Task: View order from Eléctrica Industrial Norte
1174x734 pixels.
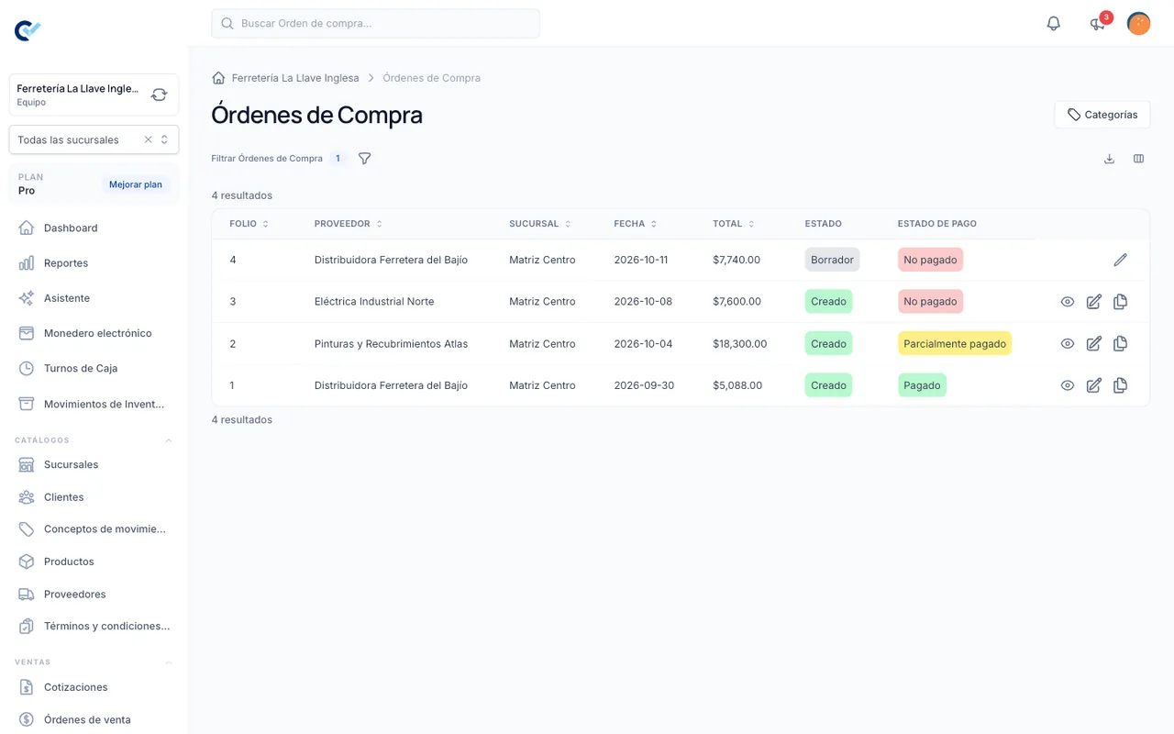Action: coord(1067,302)
